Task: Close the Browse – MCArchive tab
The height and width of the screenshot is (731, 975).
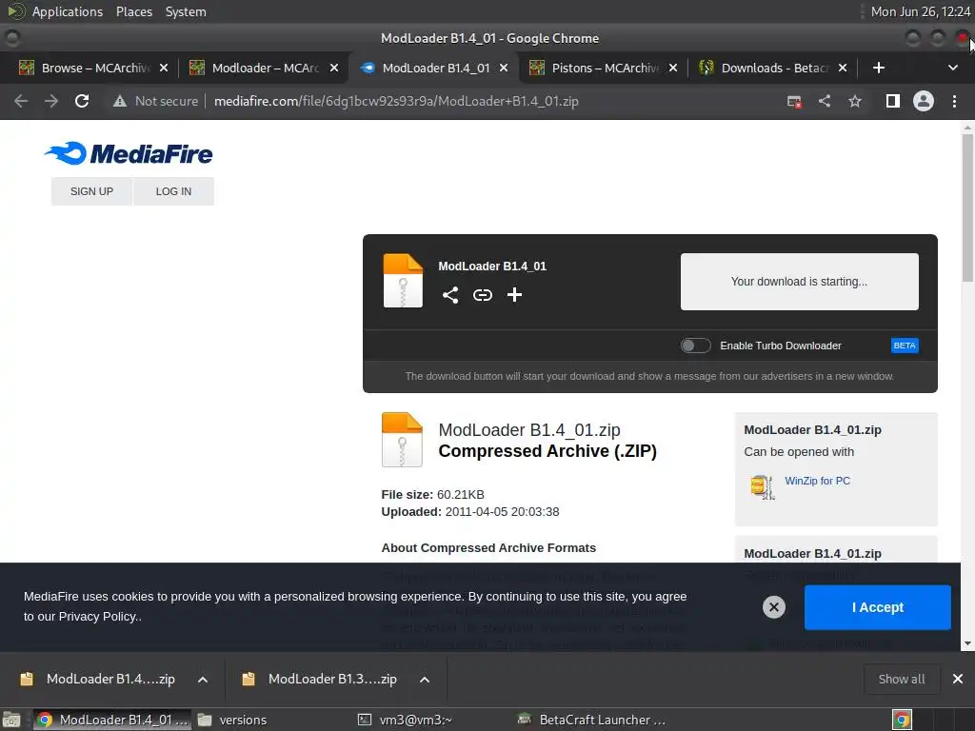Action: [x=164, y=68]
